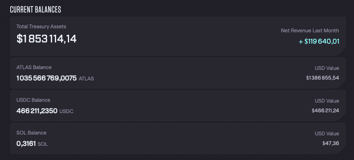Click the USD Value label in SOL card
Viewport: 354px width, 160px height.
(327, 134)
